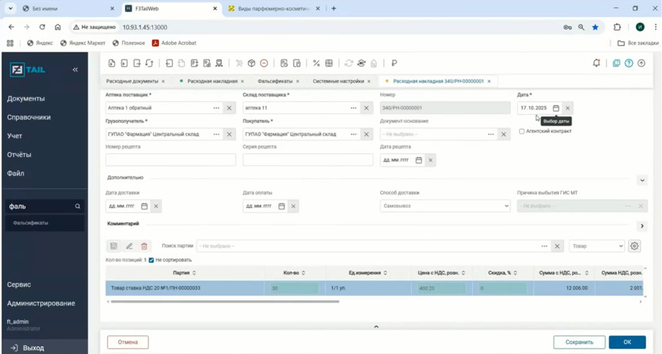This screenshot has width=662, height=354.
Task: Click the help question mark icon
Action: (629, 63)
